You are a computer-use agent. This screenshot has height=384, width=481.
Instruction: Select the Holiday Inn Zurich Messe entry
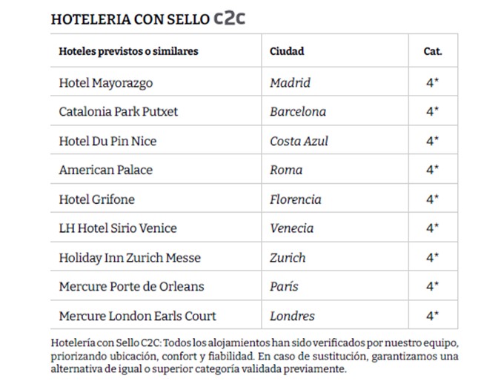130,258
